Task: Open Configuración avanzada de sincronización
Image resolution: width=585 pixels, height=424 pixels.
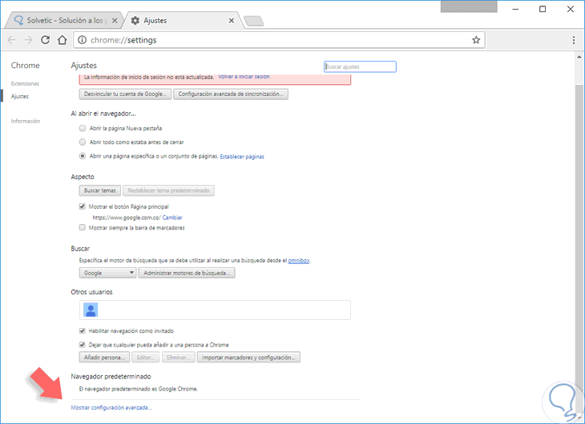Action: pos(231,94)
